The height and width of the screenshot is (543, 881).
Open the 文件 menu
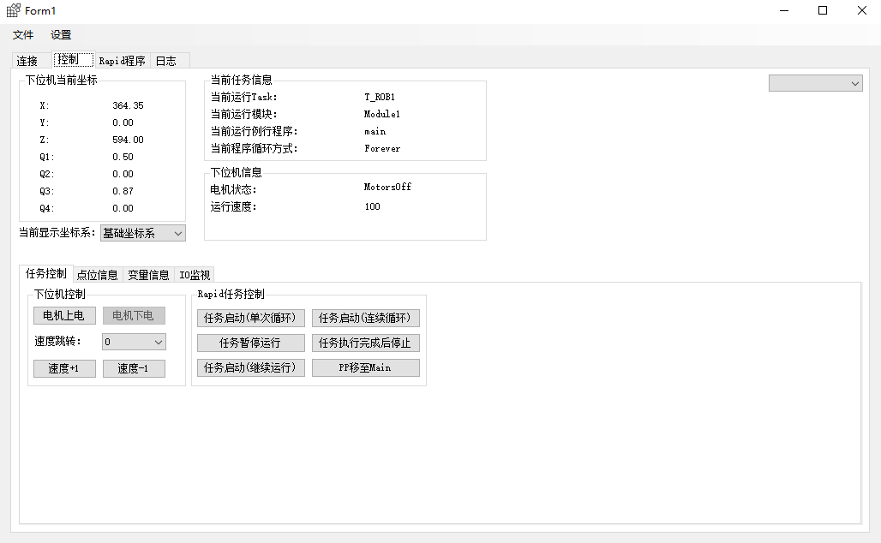(x=22, y=35)
